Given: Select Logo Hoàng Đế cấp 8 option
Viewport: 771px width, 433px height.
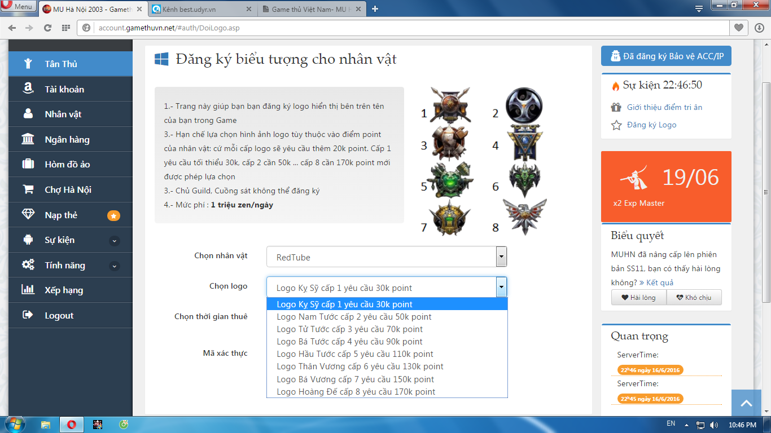Looking at the screenshot, I should [x=387, y=392].
